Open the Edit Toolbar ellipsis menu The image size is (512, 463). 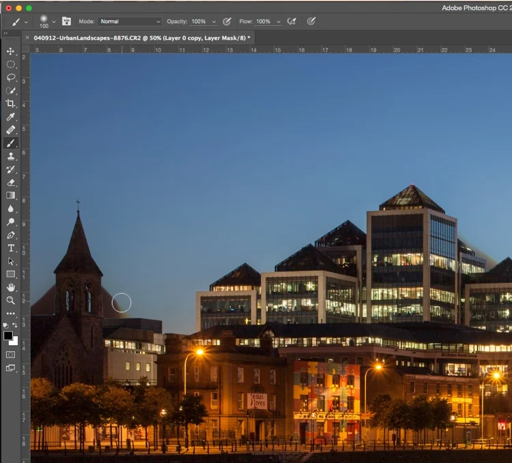[10, 314]
